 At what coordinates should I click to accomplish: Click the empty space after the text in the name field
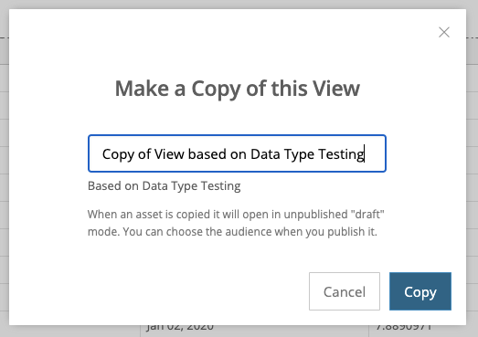click(x=375, y=153)
